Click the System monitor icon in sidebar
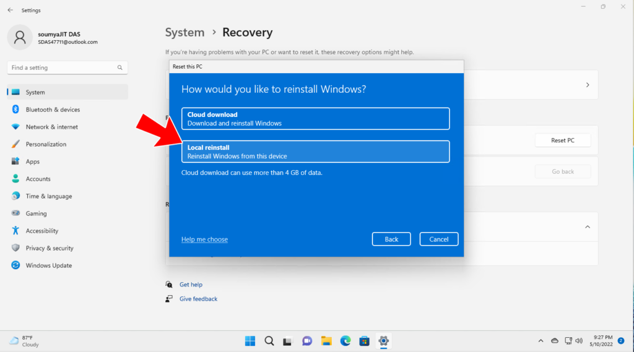The width and height of the screenshot is (634, 352). (x=15, y=92)
